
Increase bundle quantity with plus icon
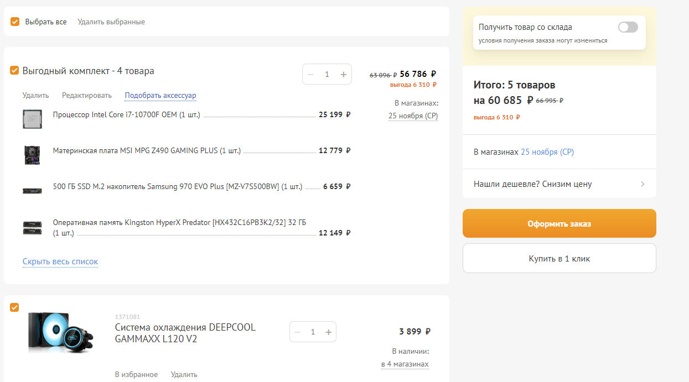click(x=343, y=74)
